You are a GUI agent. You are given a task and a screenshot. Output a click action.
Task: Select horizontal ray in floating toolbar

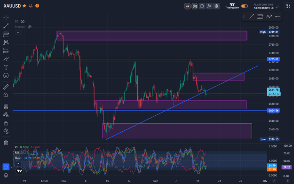pos(278,16)
